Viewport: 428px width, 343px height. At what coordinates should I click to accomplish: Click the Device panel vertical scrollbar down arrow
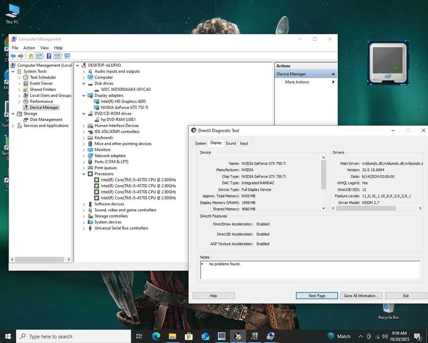(x=323, y=208)
